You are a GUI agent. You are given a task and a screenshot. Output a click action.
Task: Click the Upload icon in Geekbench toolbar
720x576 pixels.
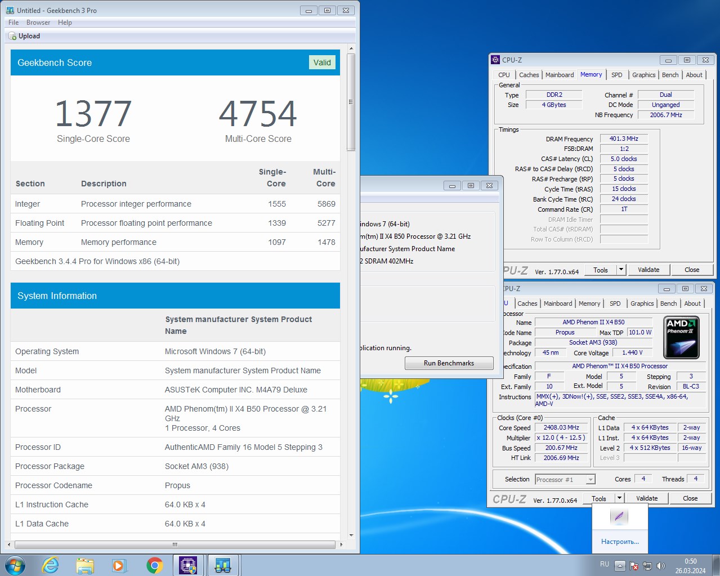tap(12, 36)
